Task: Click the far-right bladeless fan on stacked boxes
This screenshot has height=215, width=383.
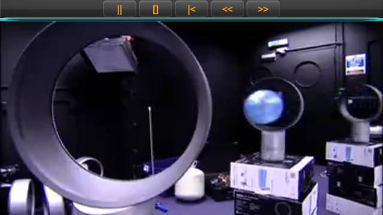Action: pos(360,112)
